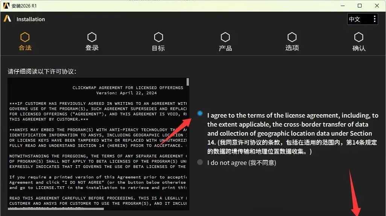Image resolution: width=386 pixels, height=216 pixels.
Task: Select the 目标 step hexagon icon
Action: click(x=158, y=37)
